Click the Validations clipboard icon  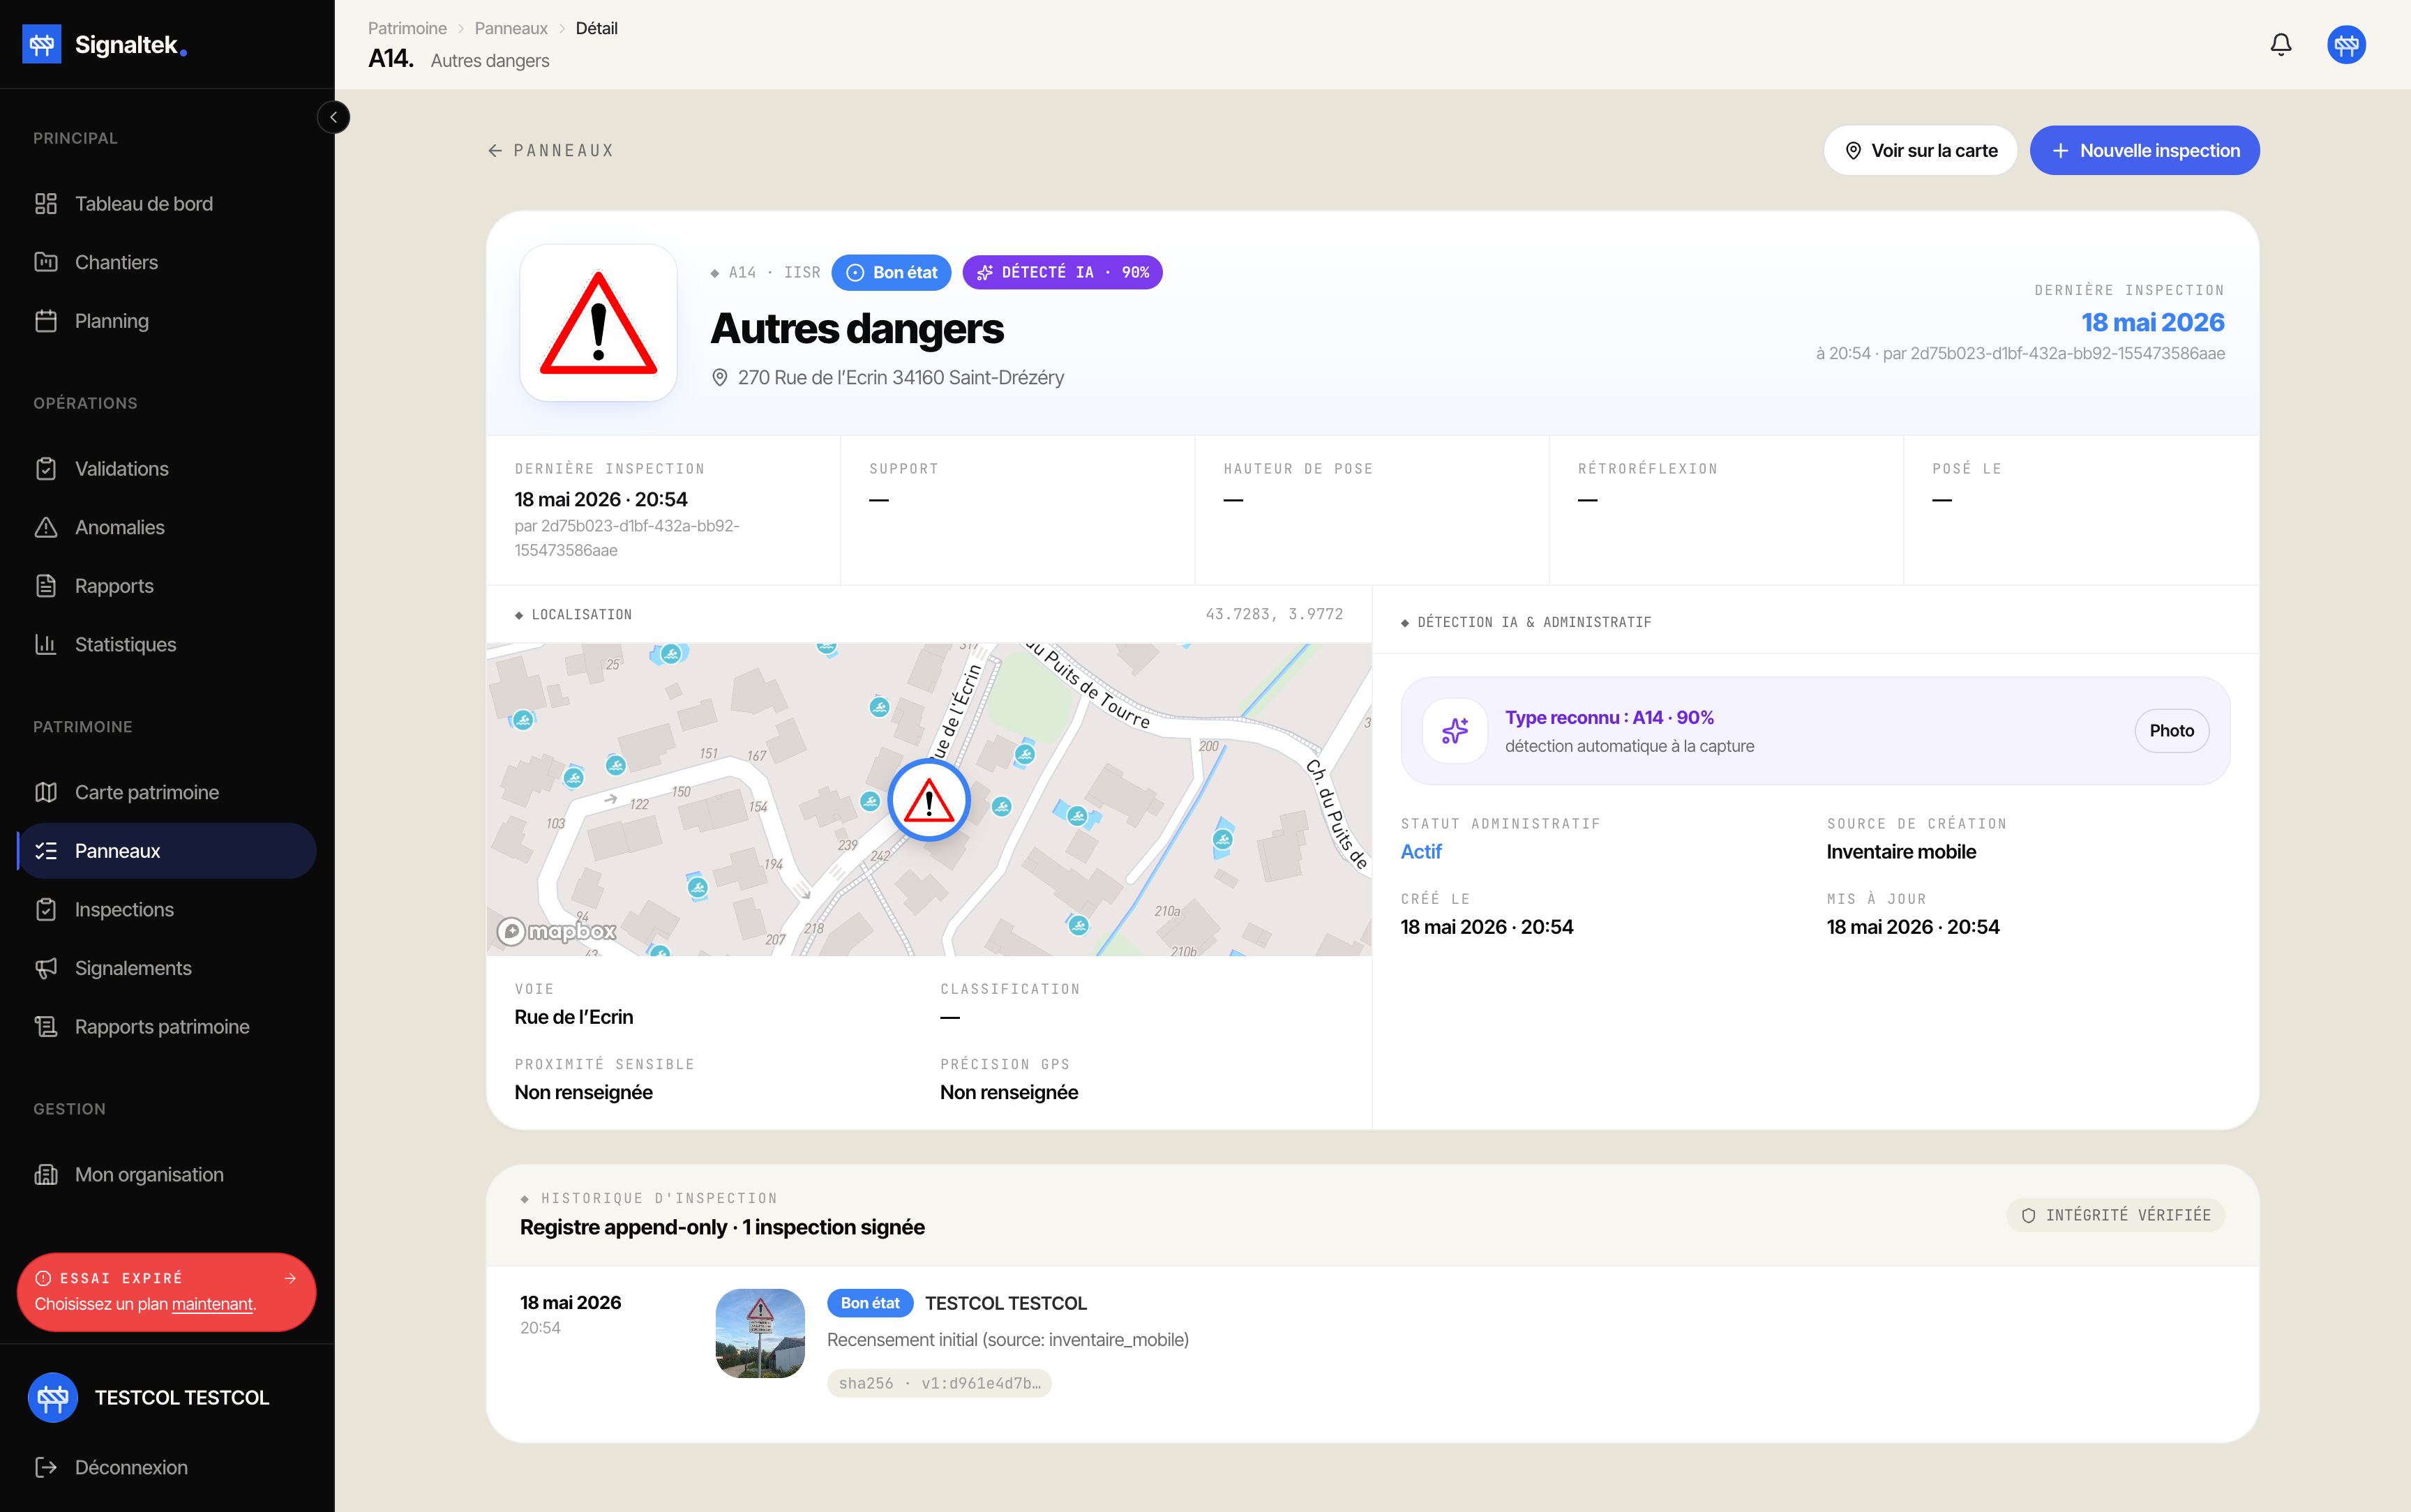[46, 469]
